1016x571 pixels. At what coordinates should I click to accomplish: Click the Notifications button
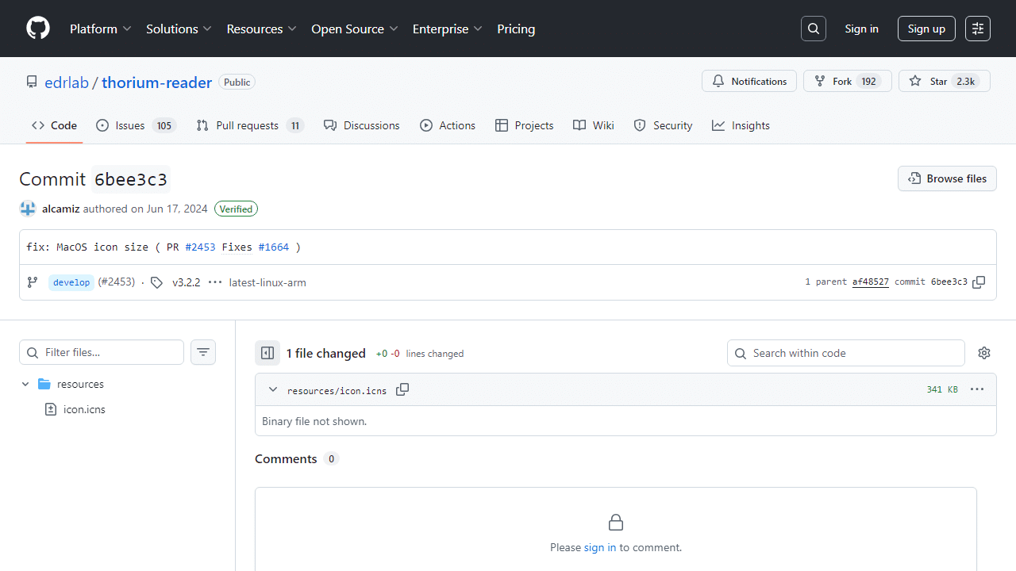pos(749,81)
